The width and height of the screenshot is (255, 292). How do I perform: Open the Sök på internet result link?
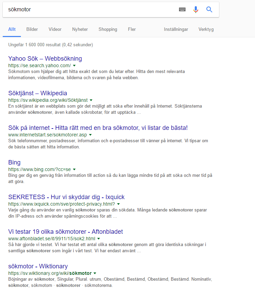(98, 128)
